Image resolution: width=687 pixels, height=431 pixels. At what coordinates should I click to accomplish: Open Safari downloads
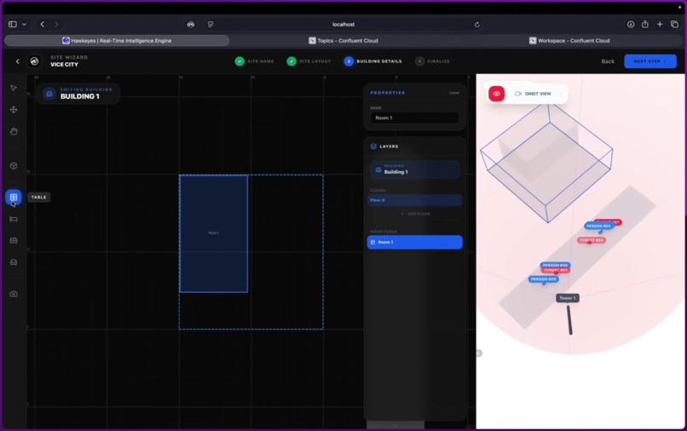click(x=631, y=24)
